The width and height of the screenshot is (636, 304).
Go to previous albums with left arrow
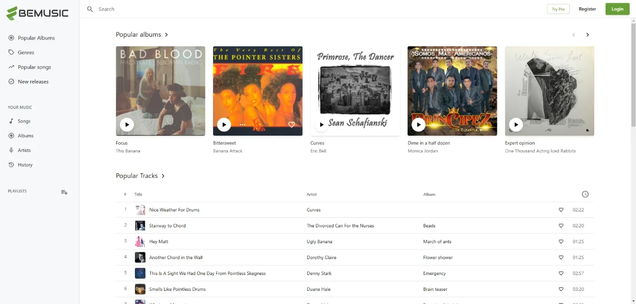point(573,35)
